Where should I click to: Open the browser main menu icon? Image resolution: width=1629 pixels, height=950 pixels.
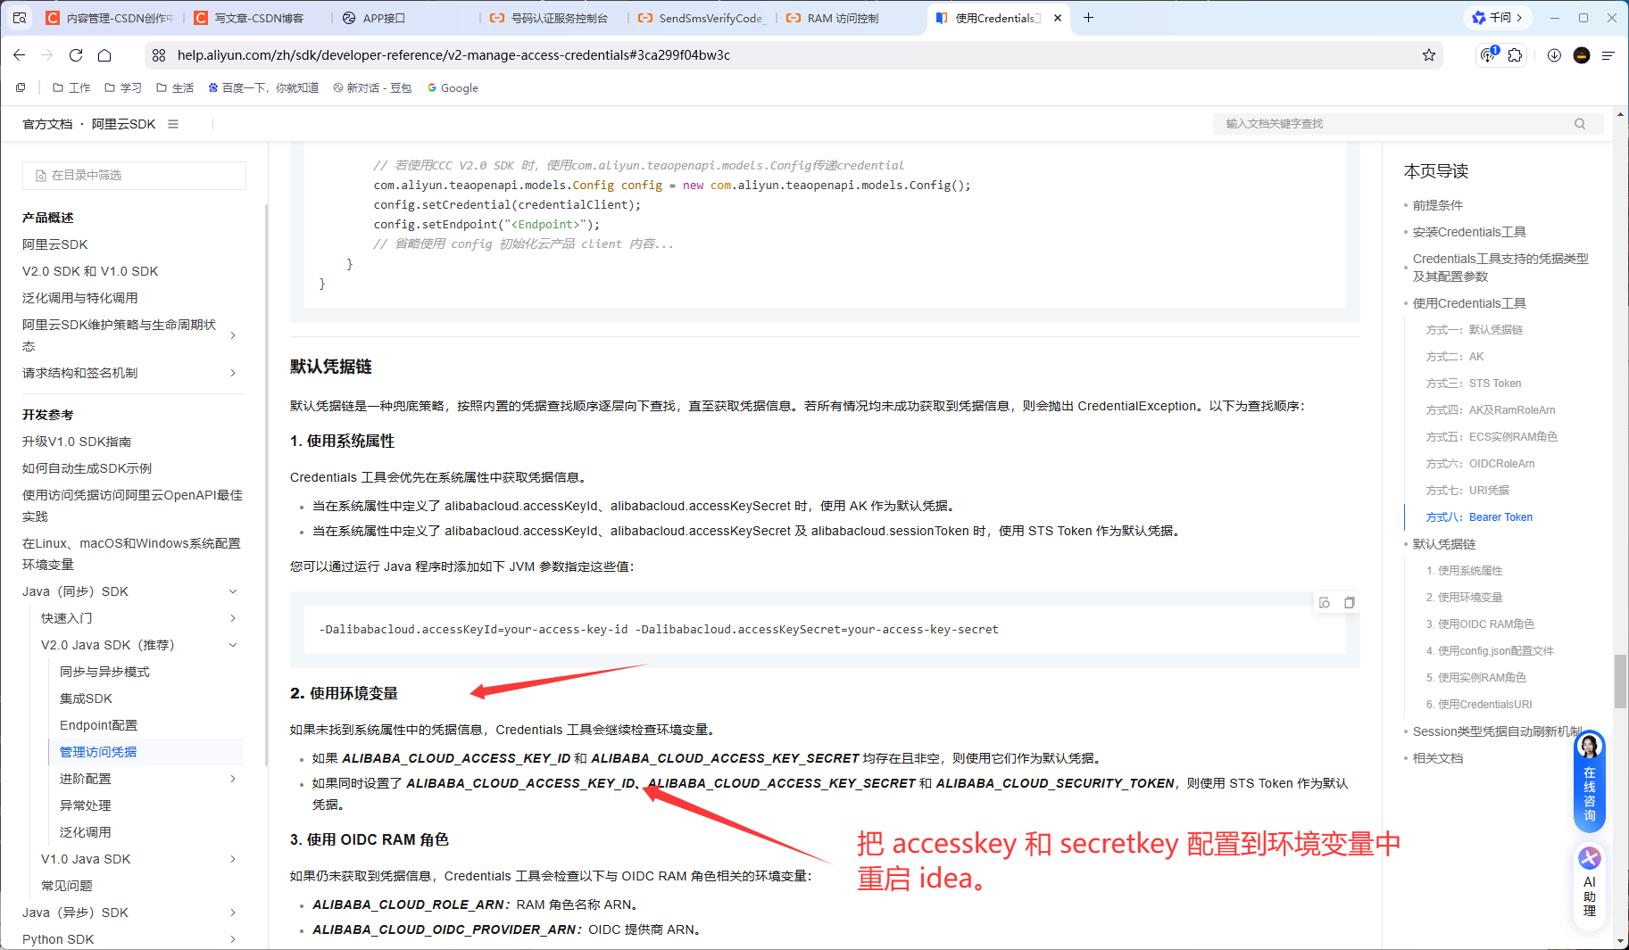pos(1608,55)
